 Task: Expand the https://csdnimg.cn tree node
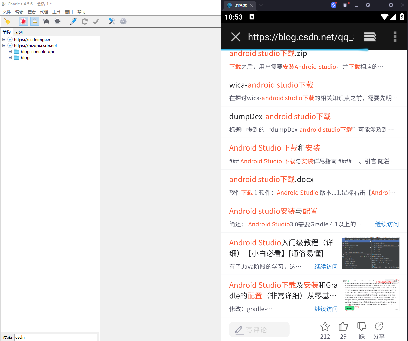4,39
